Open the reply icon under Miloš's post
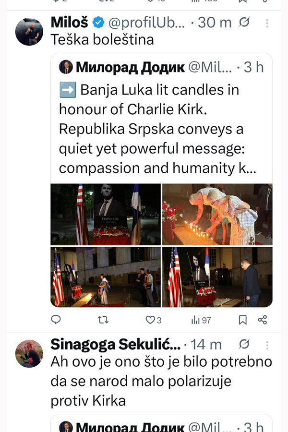The width and height of the screenshot is (288, 432). tap(56, 320)
